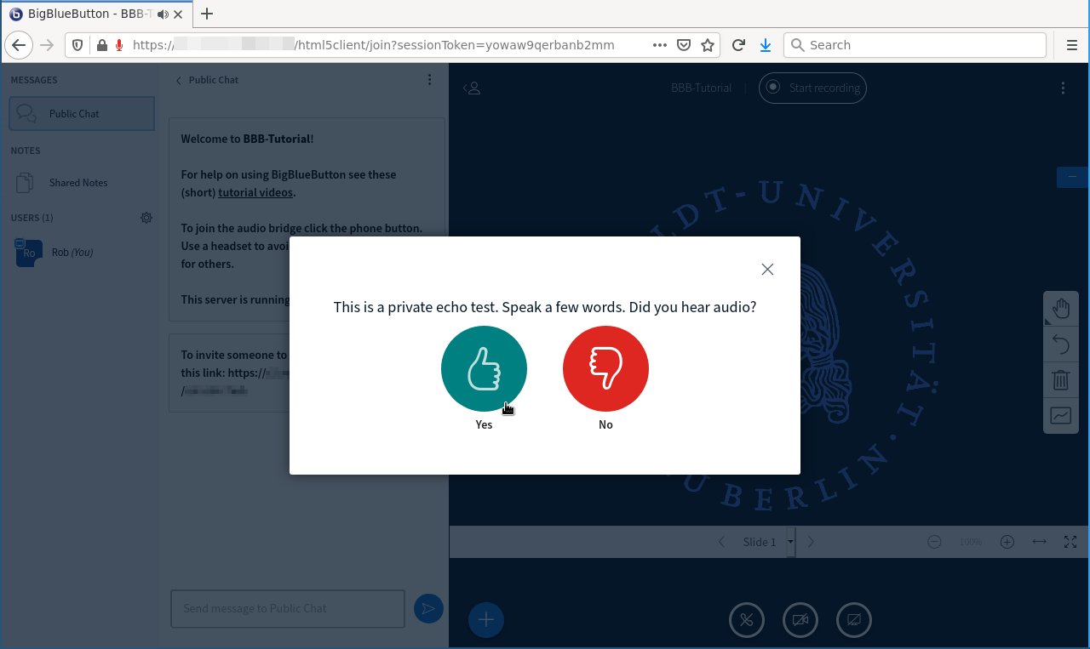Zoom in the presentation
The height and width of the screenshot is (649, 1090).
[1007, 542]
